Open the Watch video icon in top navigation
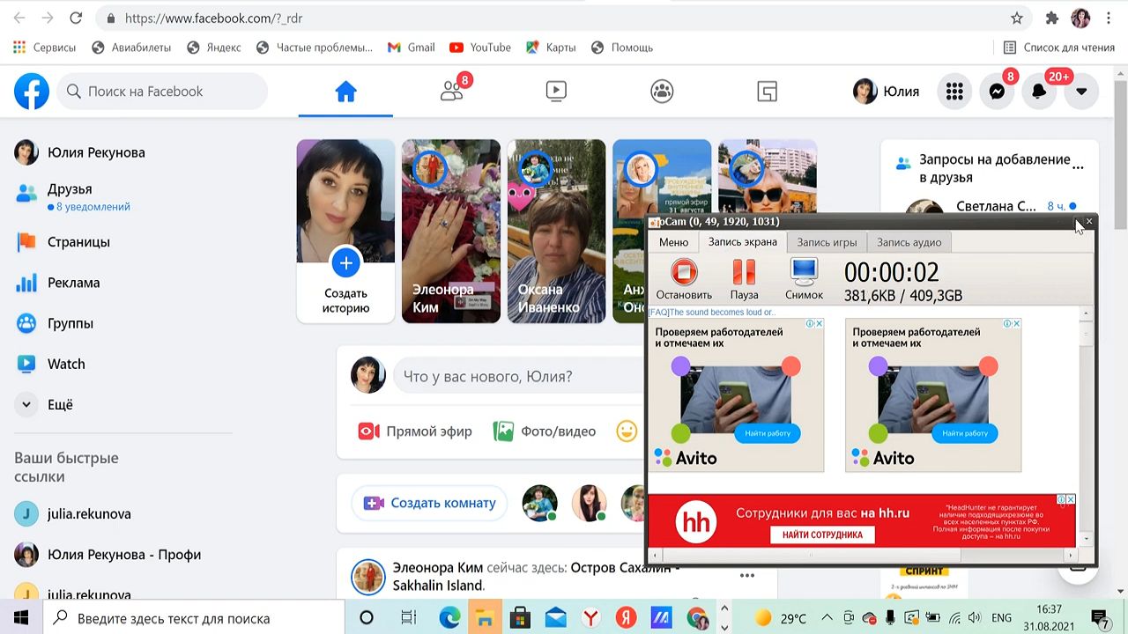The width and height of the screenshot is (1128, 634). tap(556, 92)
